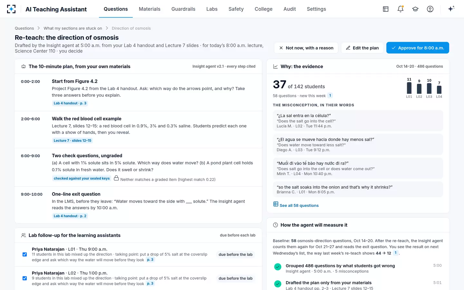Open Lab 4 handout · p. 3 citation
Screen dimensions: 464x290
pyautogui.click(x=70, y=103)
